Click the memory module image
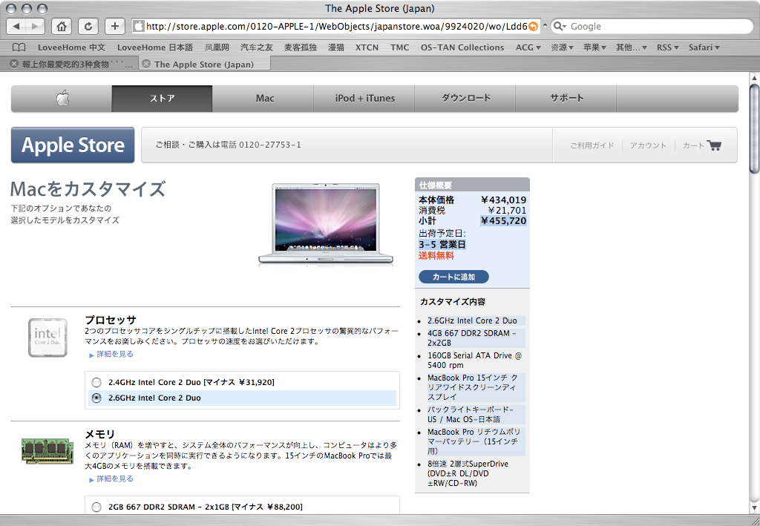Image resolution: width=760 pixels, height=526 pixels. tap(47, 450)
